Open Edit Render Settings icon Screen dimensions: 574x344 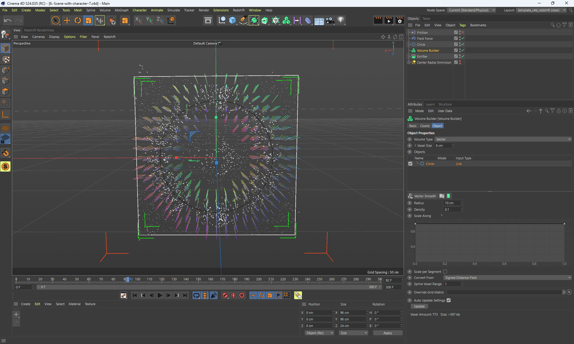[x=400, y=20]
